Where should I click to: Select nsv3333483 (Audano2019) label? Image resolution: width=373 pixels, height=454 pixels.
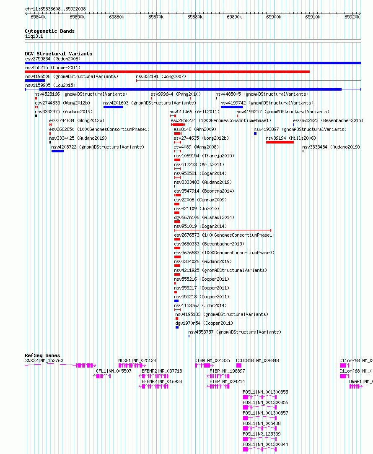point(203,182)
